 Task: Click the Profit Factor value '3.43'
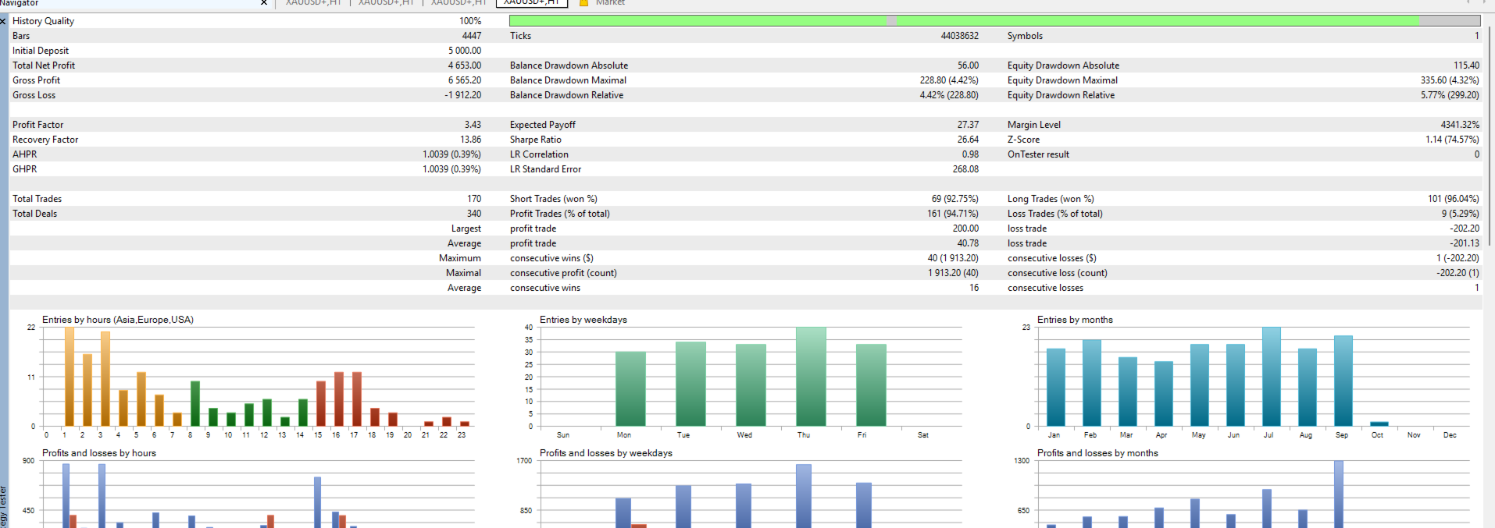[473, 125]
